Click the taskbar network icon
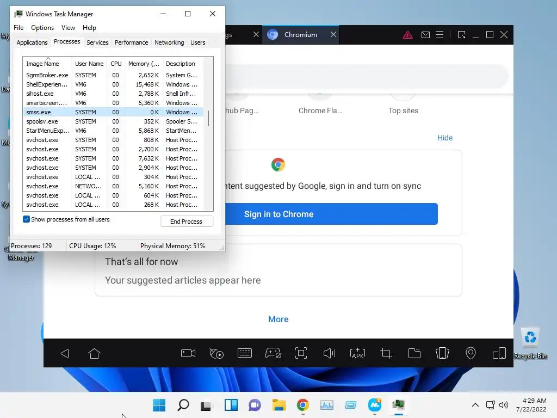 click(491, 405)
